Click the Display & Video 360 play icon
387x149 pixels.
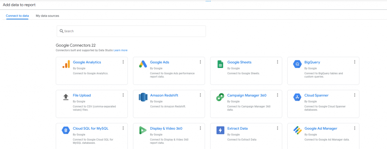coord(143,130)
